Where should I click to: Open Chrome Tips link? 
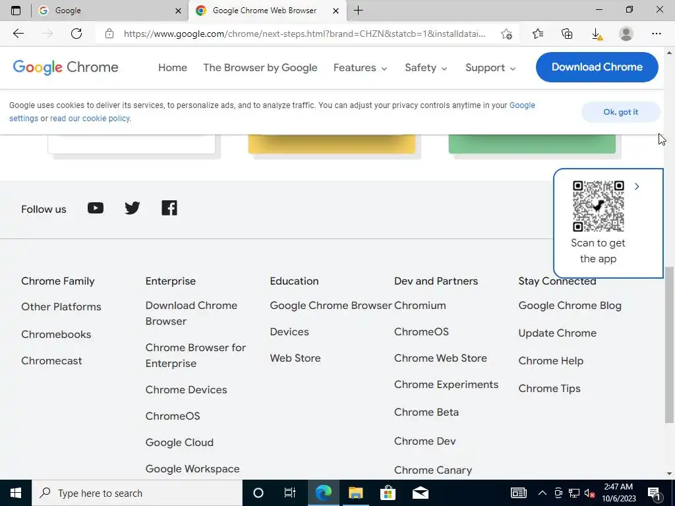(x=549, y=388)
